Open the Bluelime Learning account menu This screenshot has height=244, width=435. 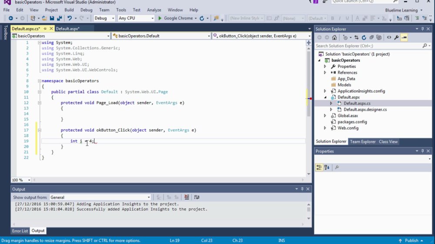pos(404,10)
